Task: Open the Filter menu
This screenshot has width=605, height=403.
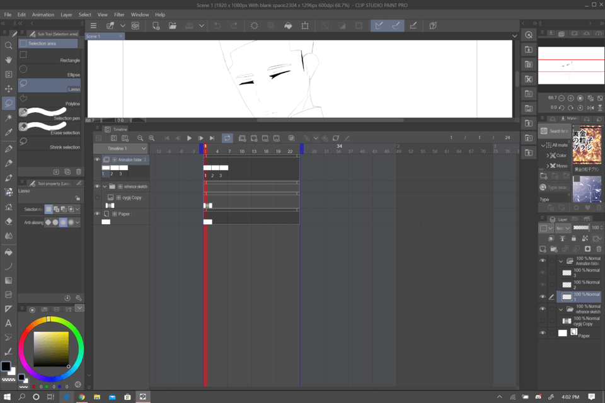Action: coord(119,14)
